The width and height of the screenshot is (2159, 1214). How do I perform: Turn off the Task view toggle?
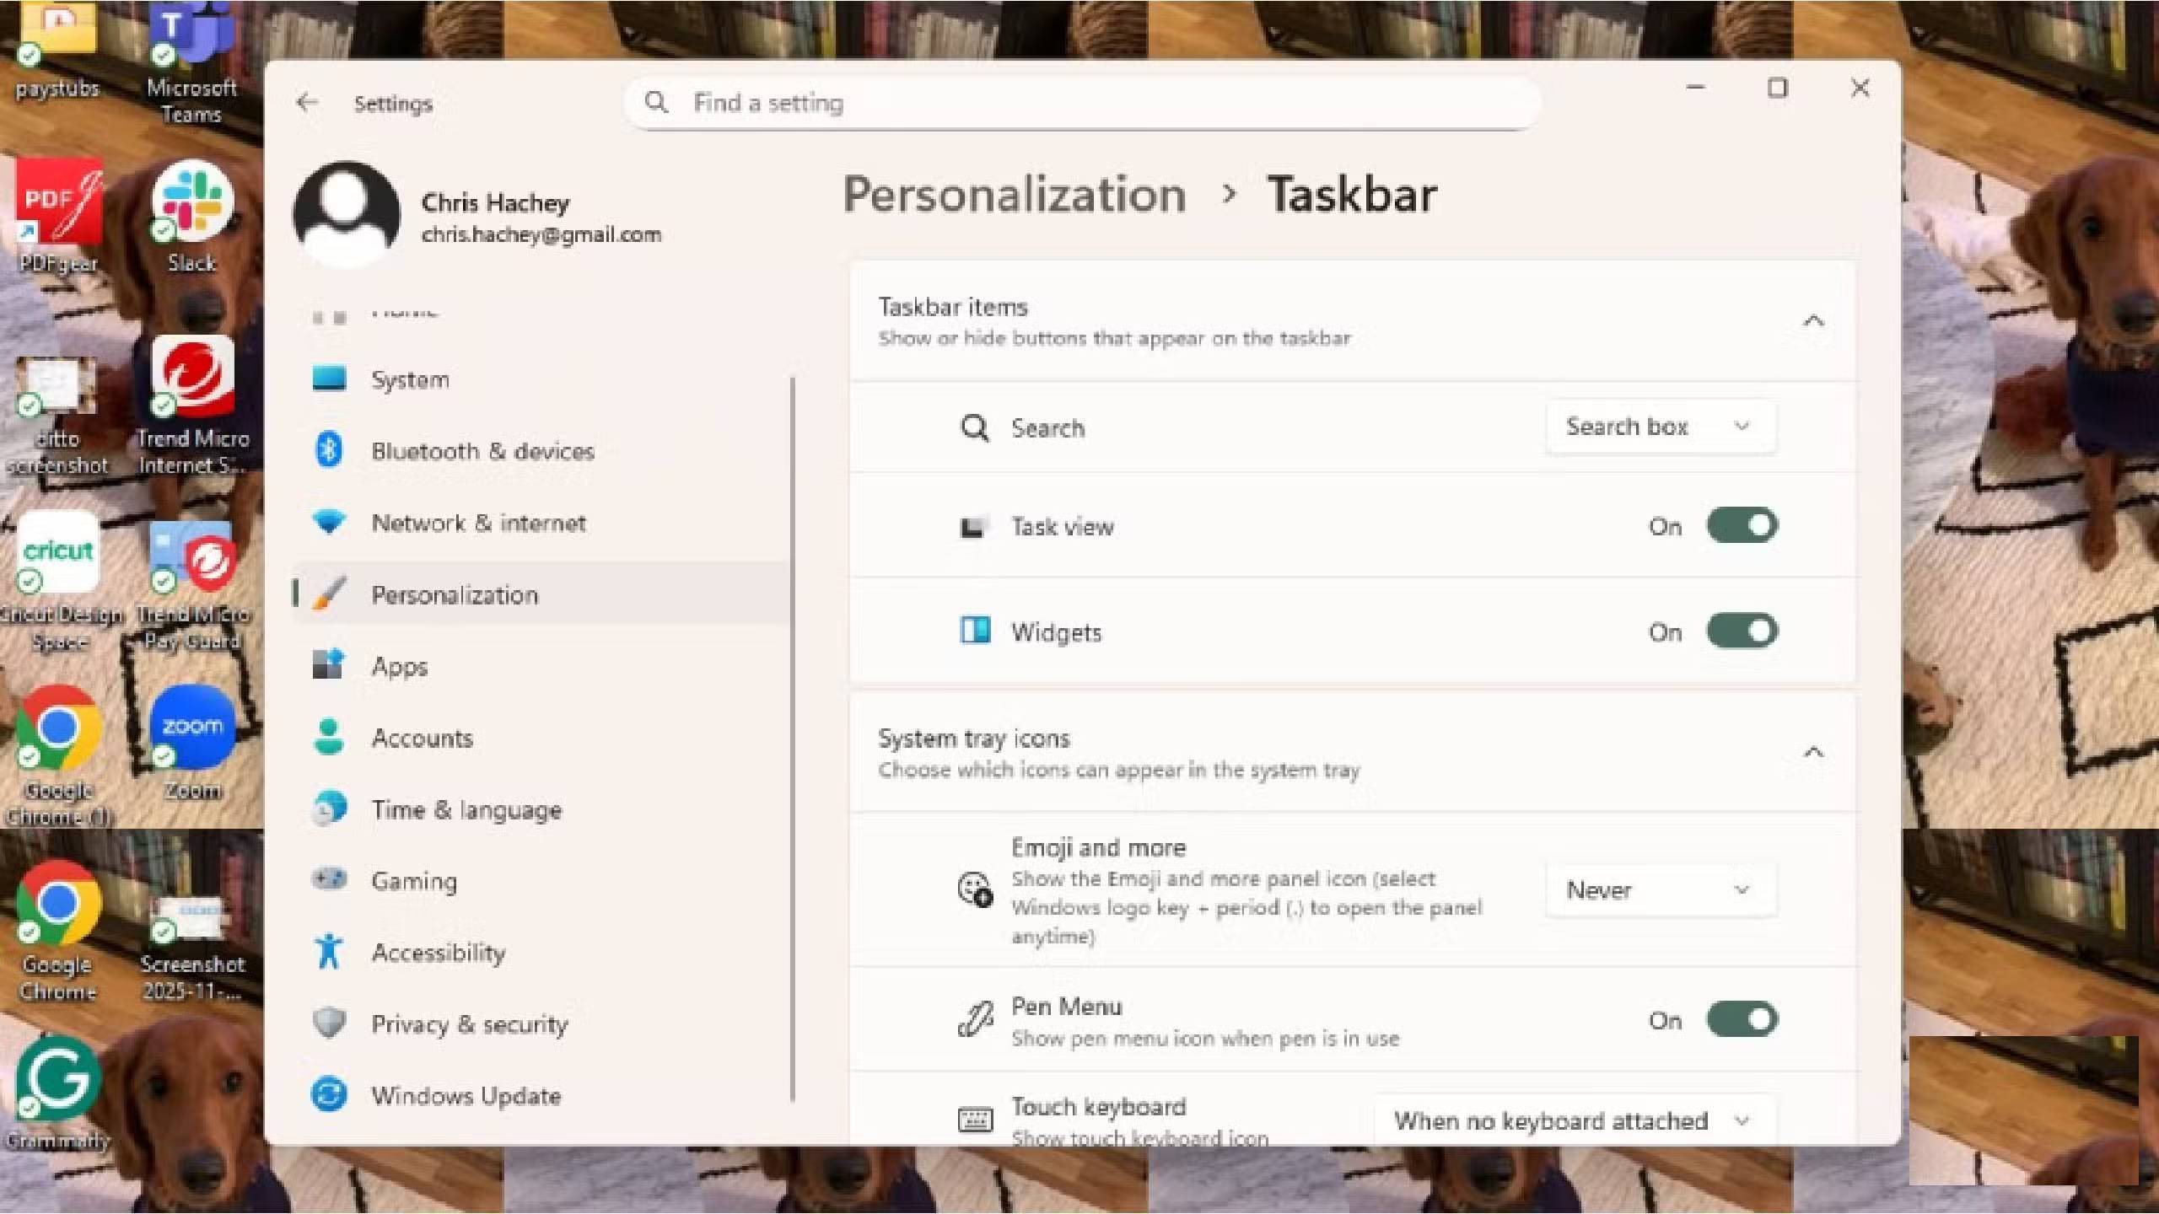(x=1742, y=525)
